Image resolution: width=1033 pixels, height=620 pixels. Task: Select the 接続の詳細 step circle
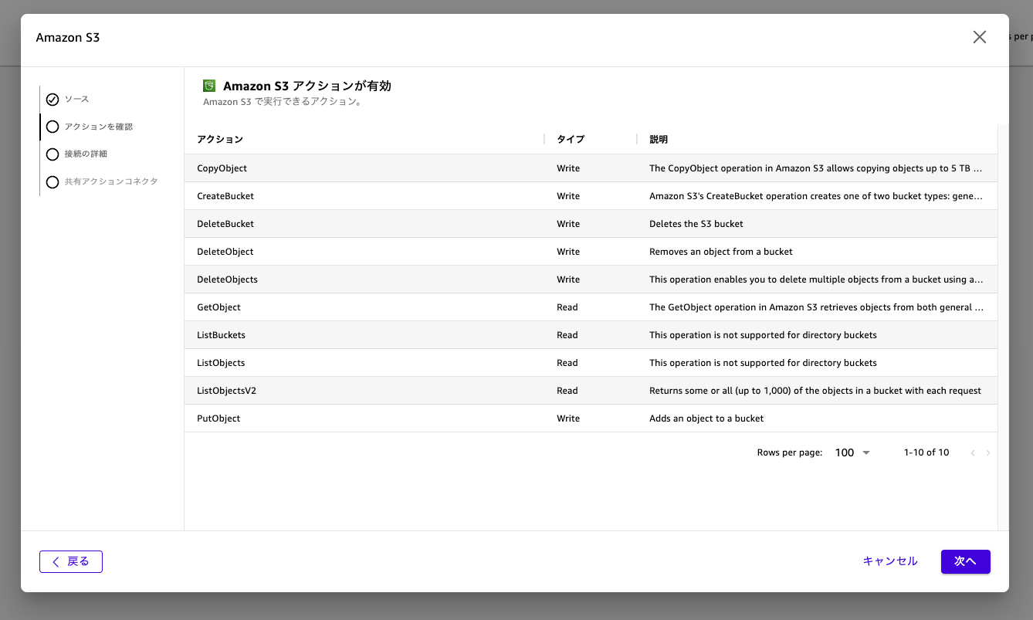click(x=52, y=154)
